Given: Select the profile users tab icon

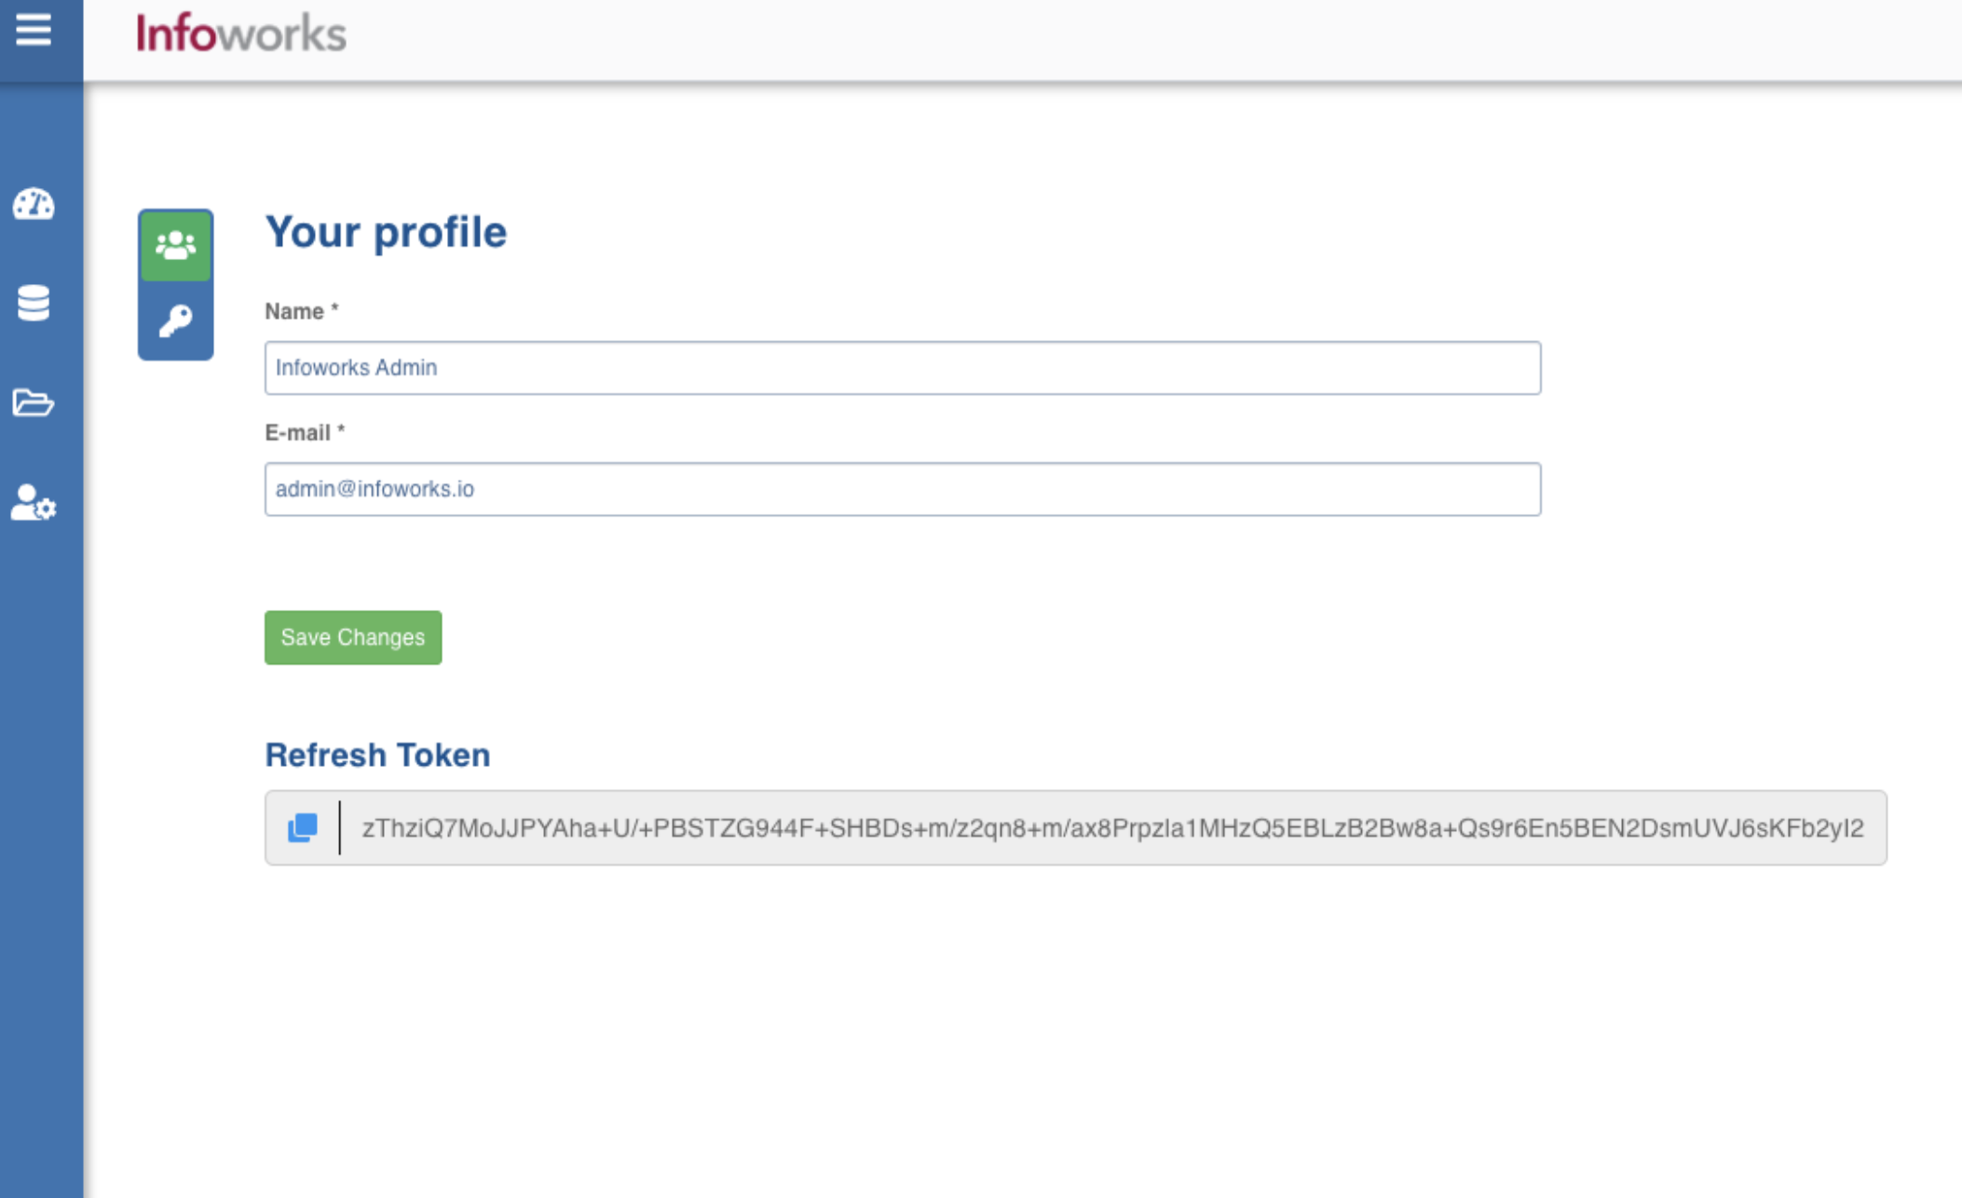Looking at the screenshot, I should coord(176,246).
